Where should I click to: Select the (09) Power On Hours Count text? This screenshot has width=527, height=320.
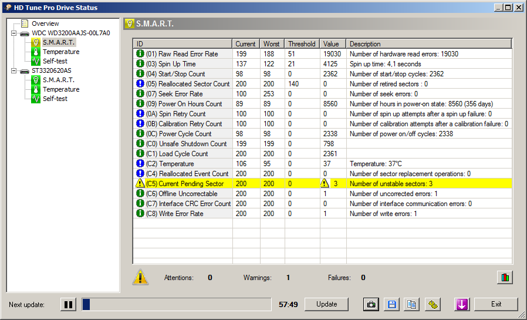[184, 104]
